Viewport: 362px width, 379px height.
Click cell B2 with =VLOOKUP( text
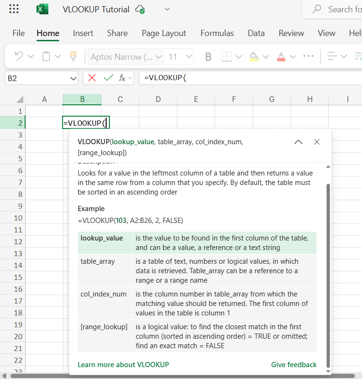pyautogui.click(x=86, y=123)
